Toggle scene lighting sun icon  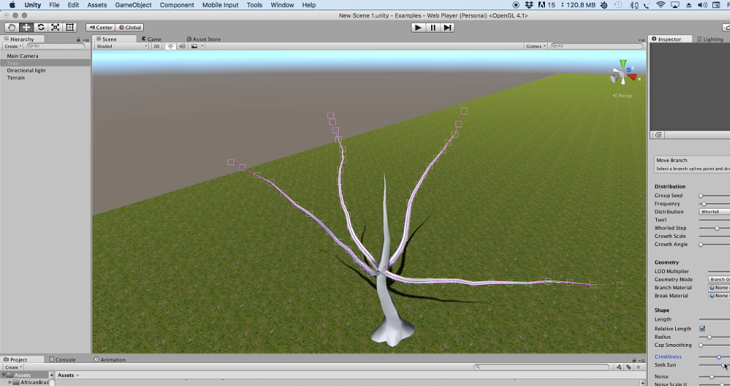(x=170, y=46)
